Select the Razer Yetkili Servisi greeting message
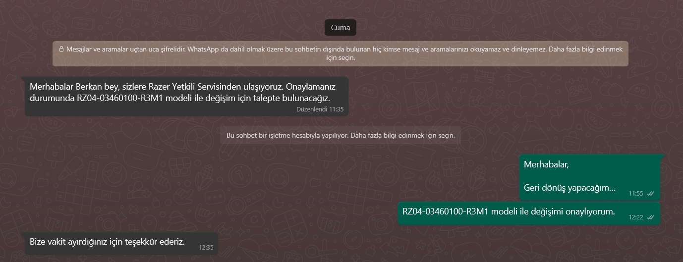This screenshot has height=262, width=683. point(186,97)
